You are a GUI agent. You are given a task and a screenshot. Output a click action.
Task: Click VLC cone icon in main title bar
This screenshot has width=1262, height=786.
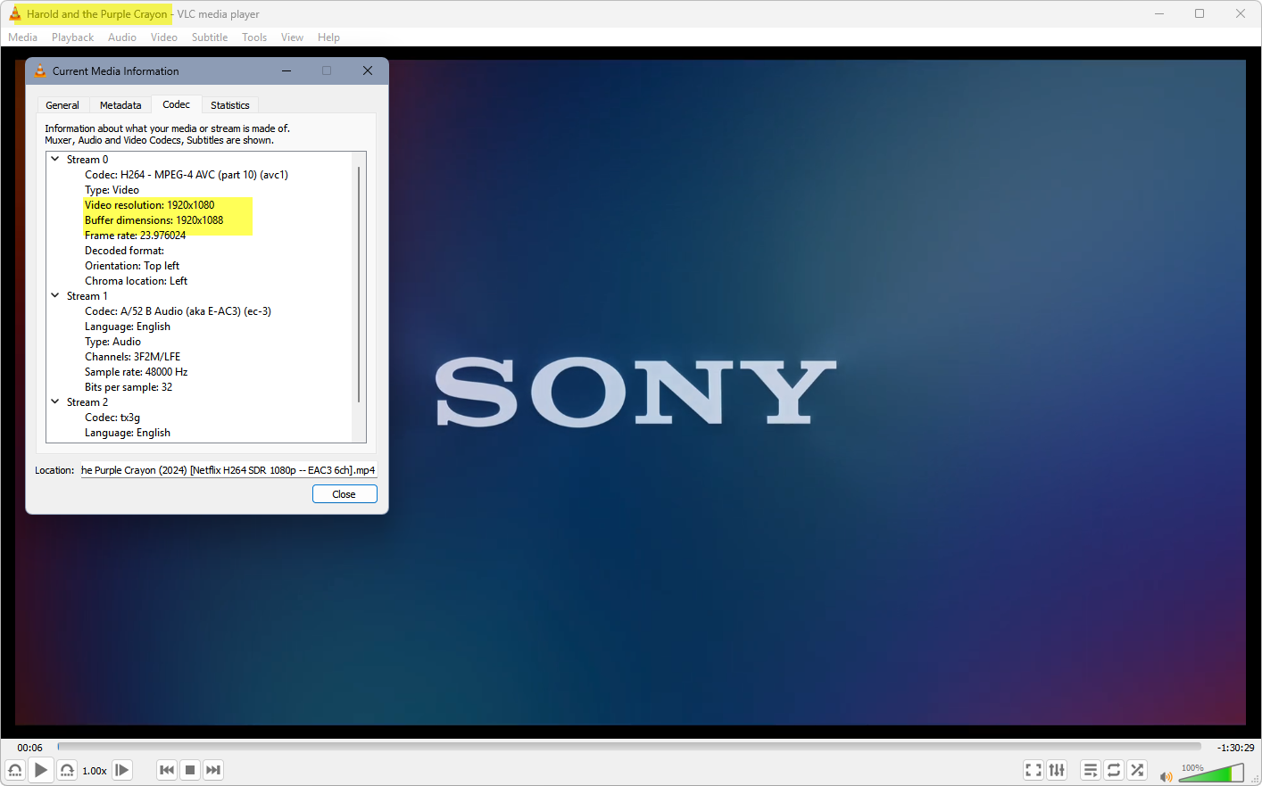pos(14,13)
